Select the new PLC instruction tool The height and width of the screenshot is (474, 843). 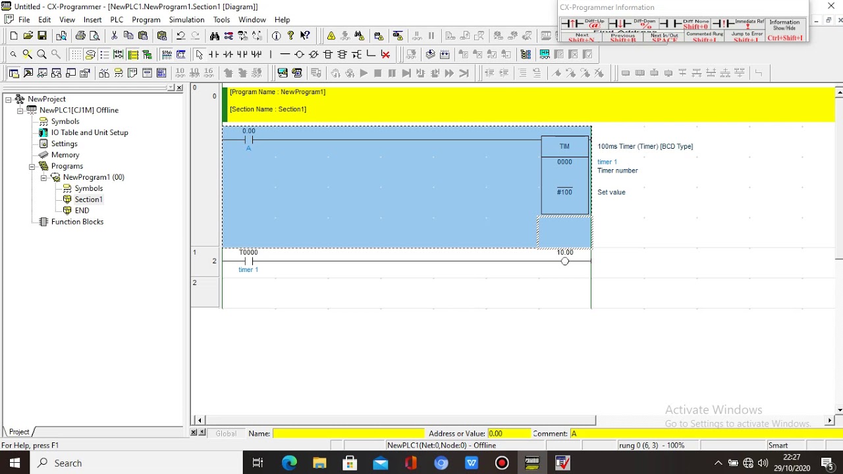328,54
